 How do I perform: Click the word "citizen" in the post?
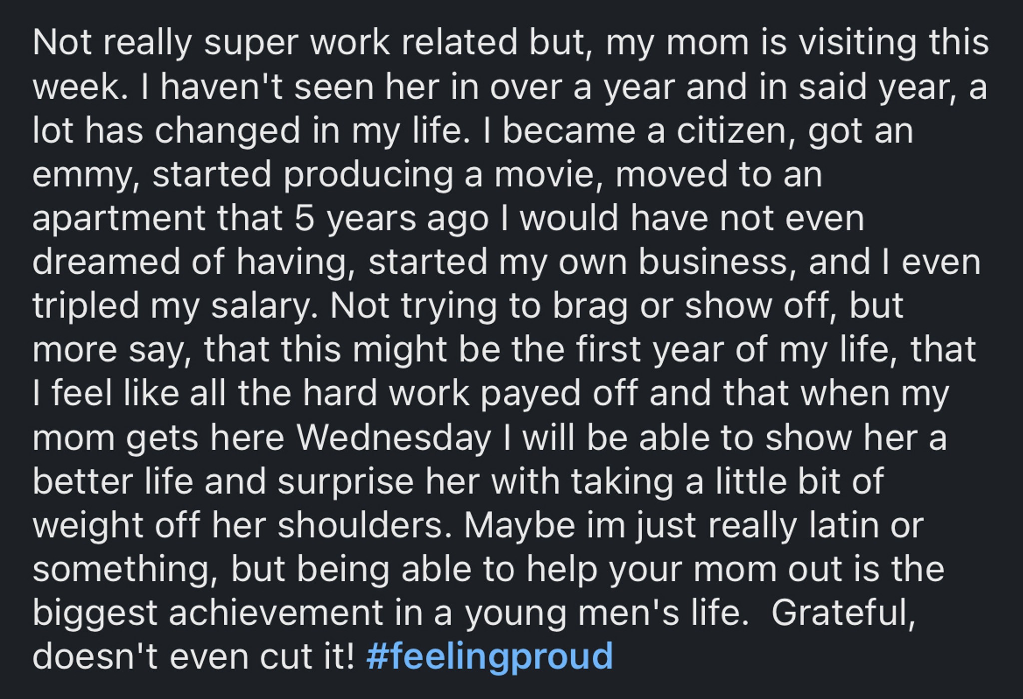coord(732,130)
